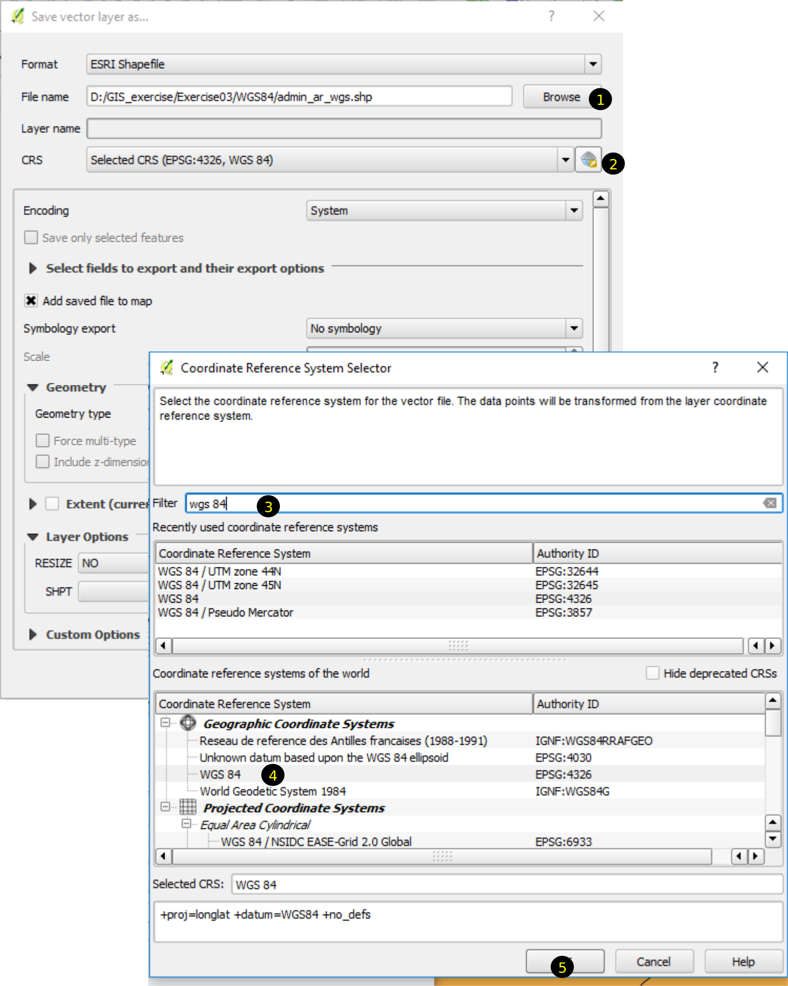The height and width of the screenshot is (986, 788).
Task: Enable Hide deprecated CRSs checkbox
Action: pyautogui.click(x=652, y=673)
